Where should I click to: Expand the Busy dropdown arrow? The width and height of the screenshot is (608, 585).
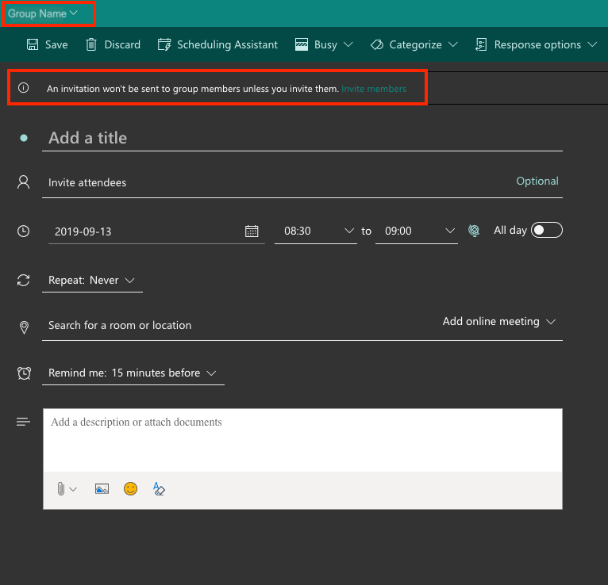(348, 44)
